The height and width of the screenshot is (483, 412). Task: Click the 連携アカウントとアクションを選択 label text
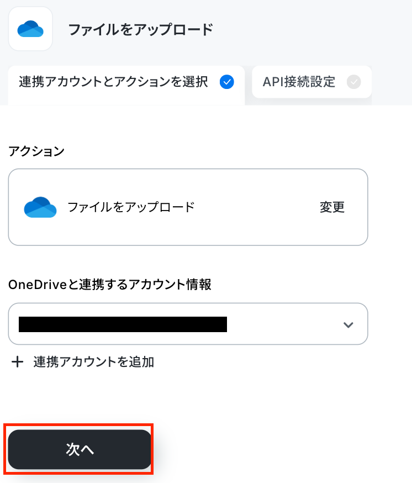(113, 82)
